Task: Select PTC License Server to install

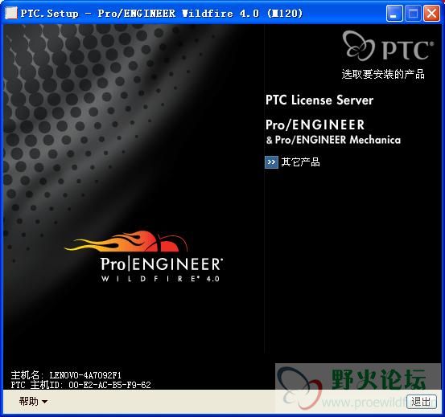Action: click(x=319, y=100)
